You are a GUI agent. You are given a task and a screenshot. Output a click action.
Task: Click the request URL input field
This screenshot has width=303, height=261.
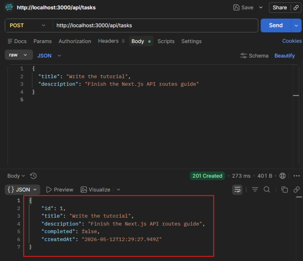pyautogui.click(x=155, y=26)
